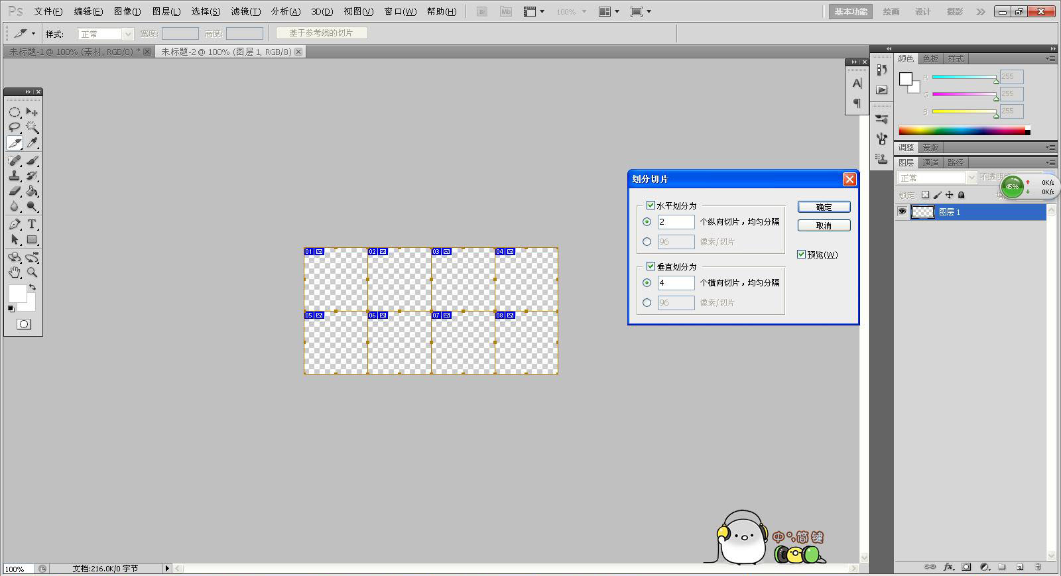Open the 滤镜(T) menu
1061x576 pixels.
coord(245,12)
